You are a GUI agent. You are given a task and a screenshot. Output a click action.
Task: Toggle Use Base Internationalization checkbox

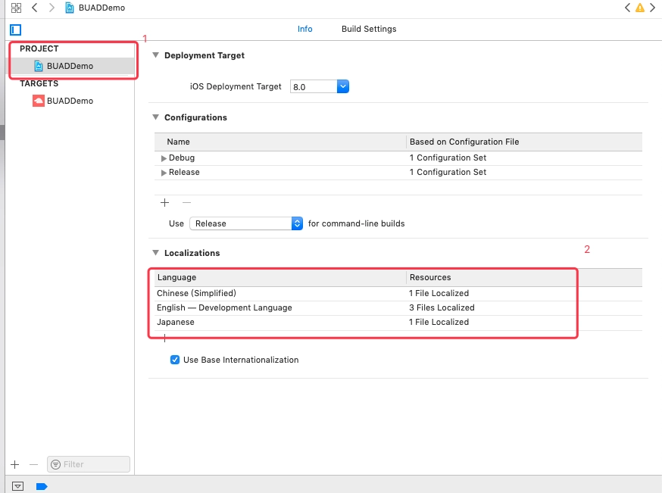(x=175, y=360)
